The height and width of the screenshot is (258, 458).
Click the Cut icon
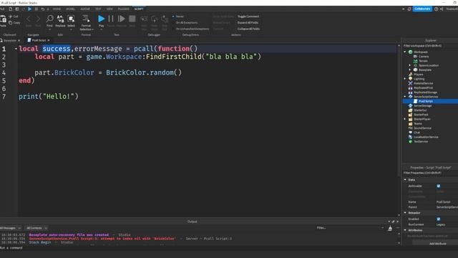point(11,16)
